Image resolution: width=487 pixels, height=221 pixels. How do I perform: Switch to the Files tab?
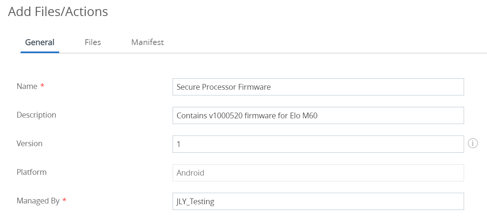tap(93, 42)
